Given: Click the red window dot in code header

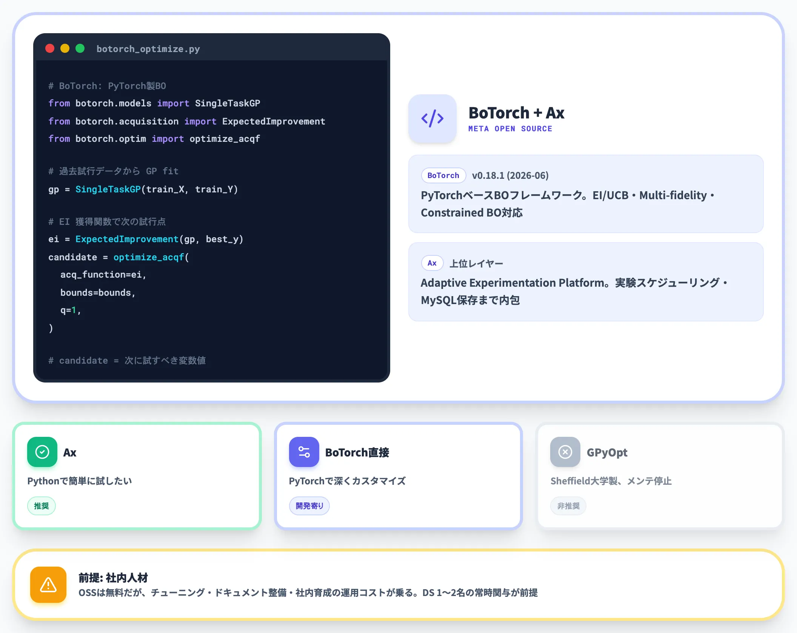Looking at the screenshot, I should click(50, 48).
